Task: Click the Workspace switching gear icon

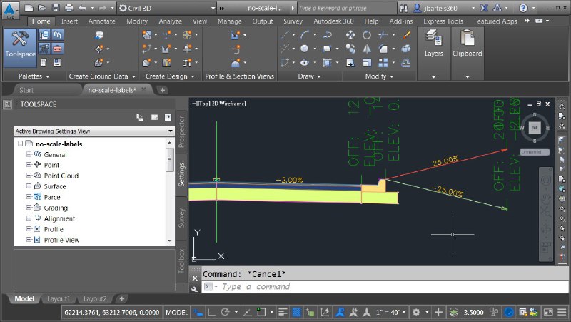Action: click(x=416, y=312)
